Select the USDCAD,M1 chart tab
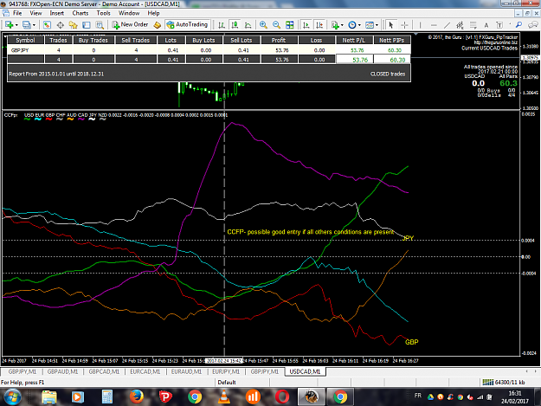The width and height of the screenshot is (541, 406). pyautogui.click(x=305, y=371)
